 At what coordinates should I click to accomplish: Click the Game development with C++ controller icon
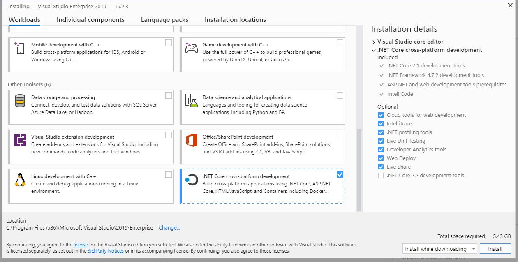coord(191,48)
